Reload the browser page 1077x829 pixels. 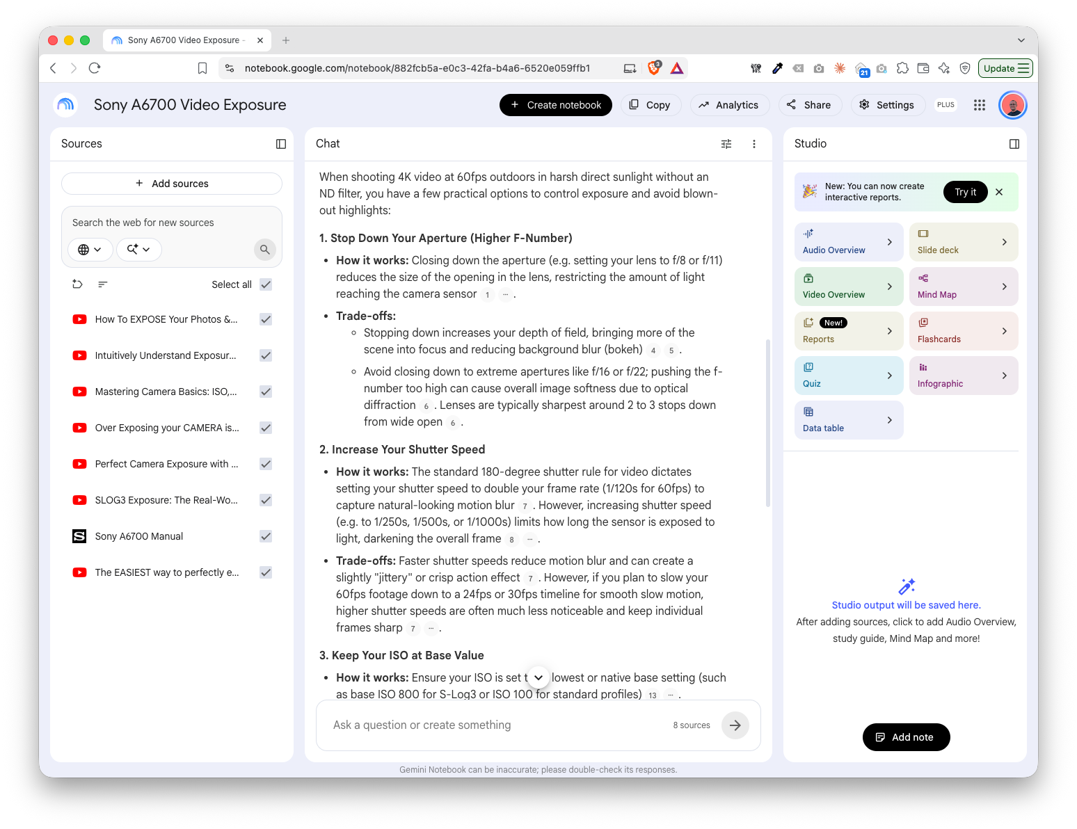pyautogui.click(x=95, y=68)
